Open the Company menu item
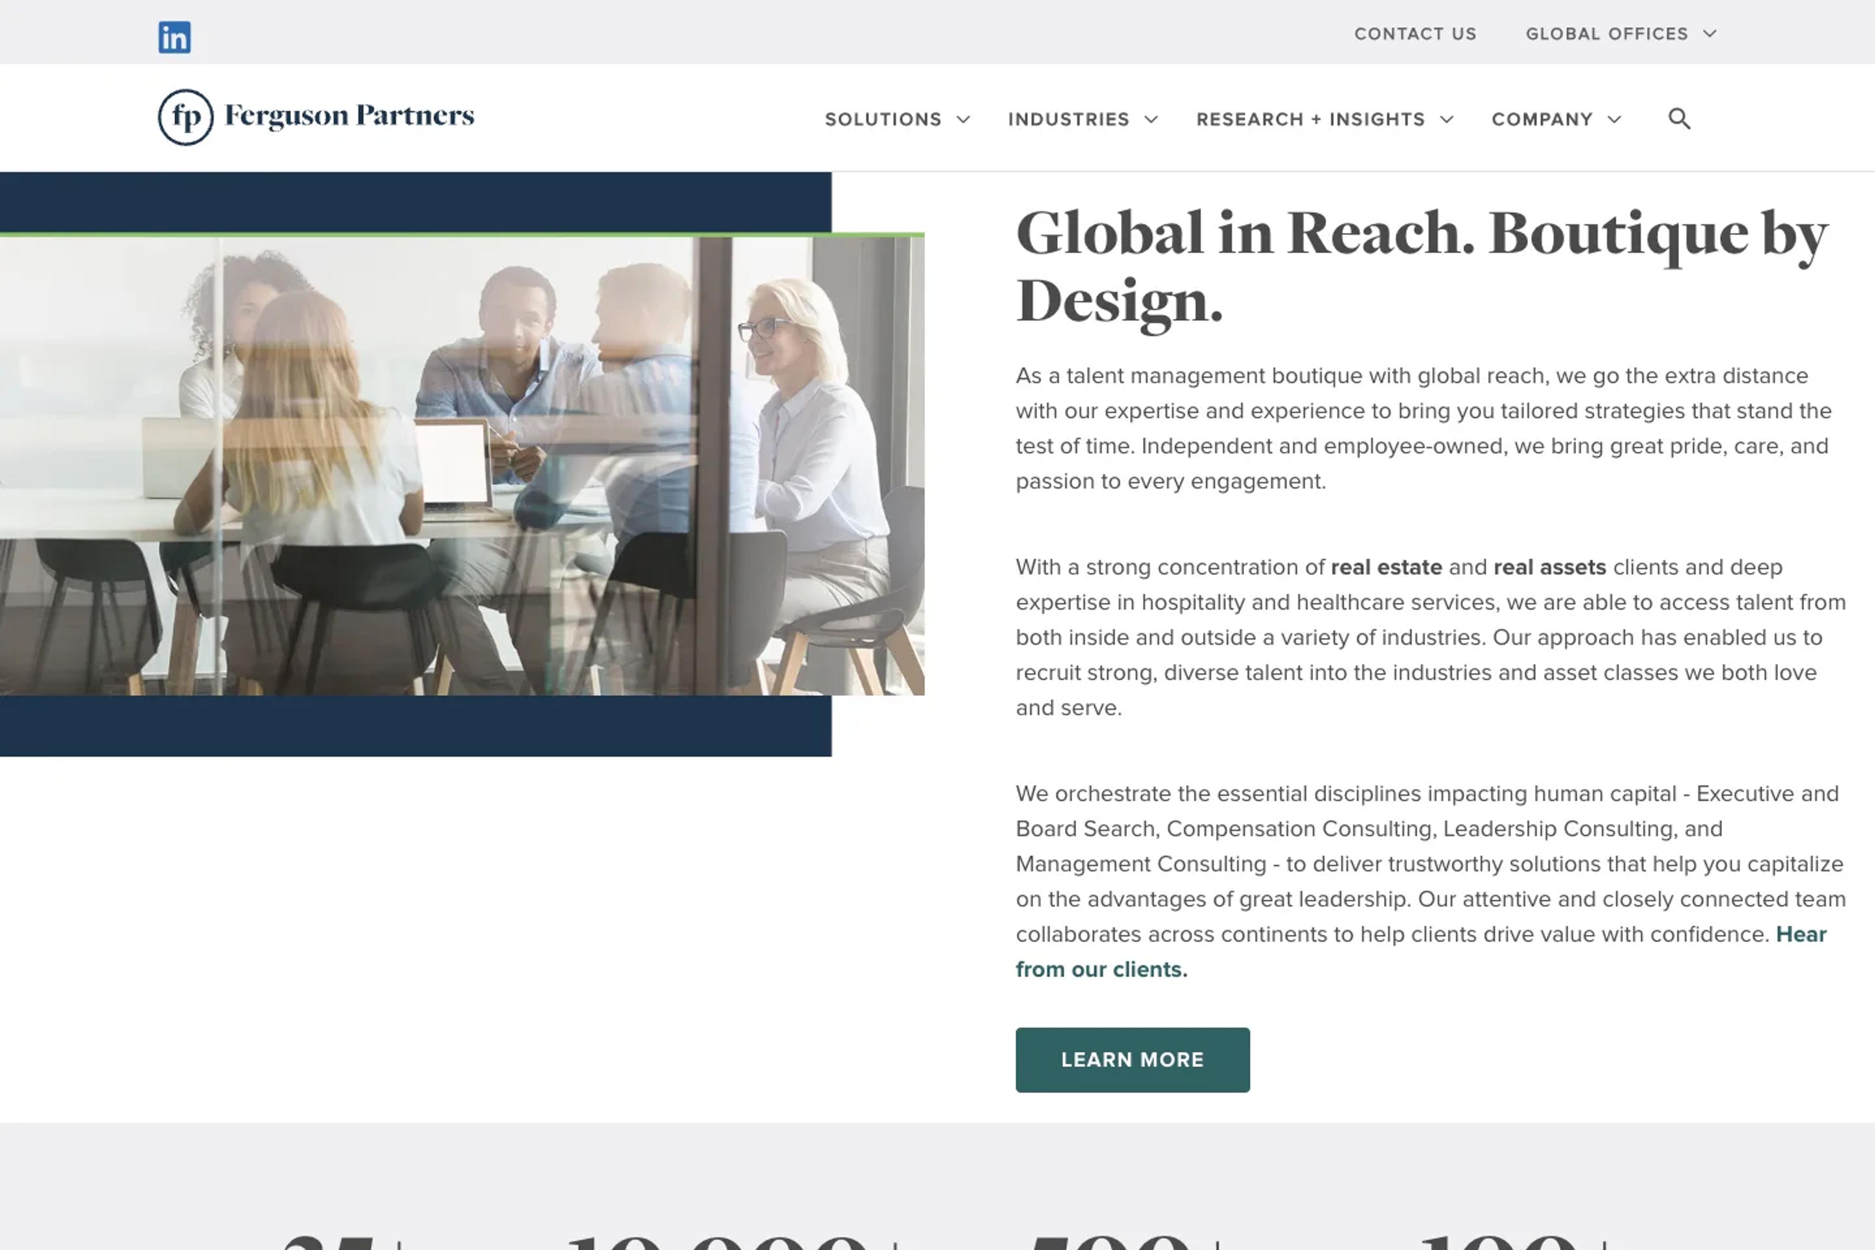The height and width of the screenshot is (1250, 1875). tap(1542, 120)
